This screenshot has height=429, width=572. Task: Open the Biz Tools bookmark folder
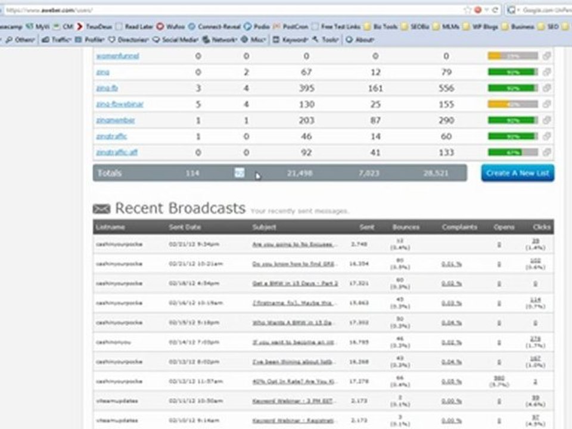[381, 26]
